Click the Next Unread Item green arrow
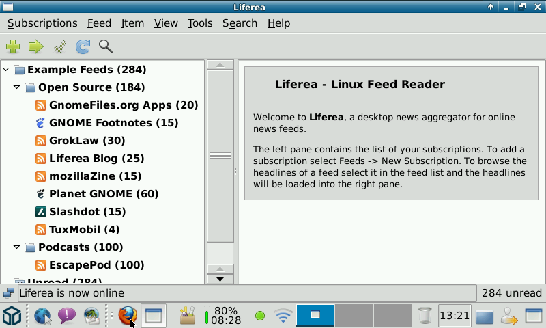Viewport: 546px width, 328px height. coord(36,46)
